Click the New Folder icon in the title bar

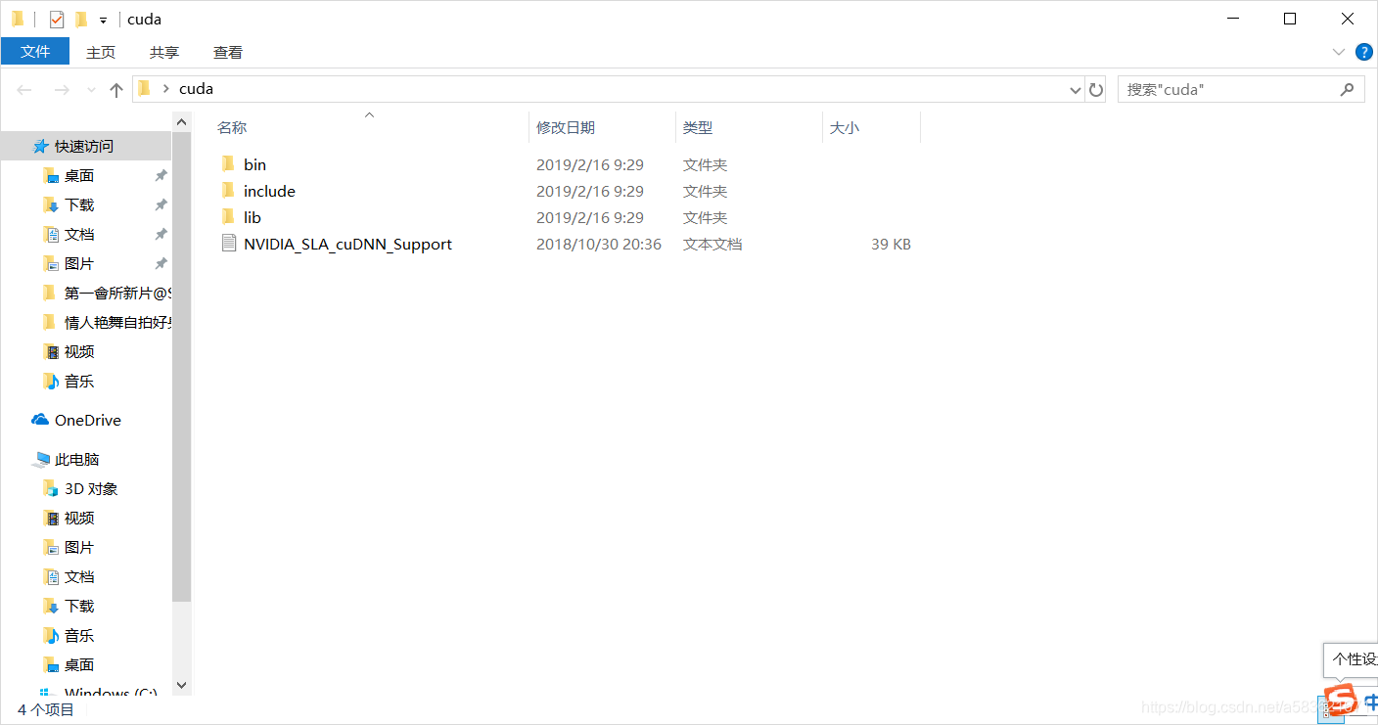(81, 19)
